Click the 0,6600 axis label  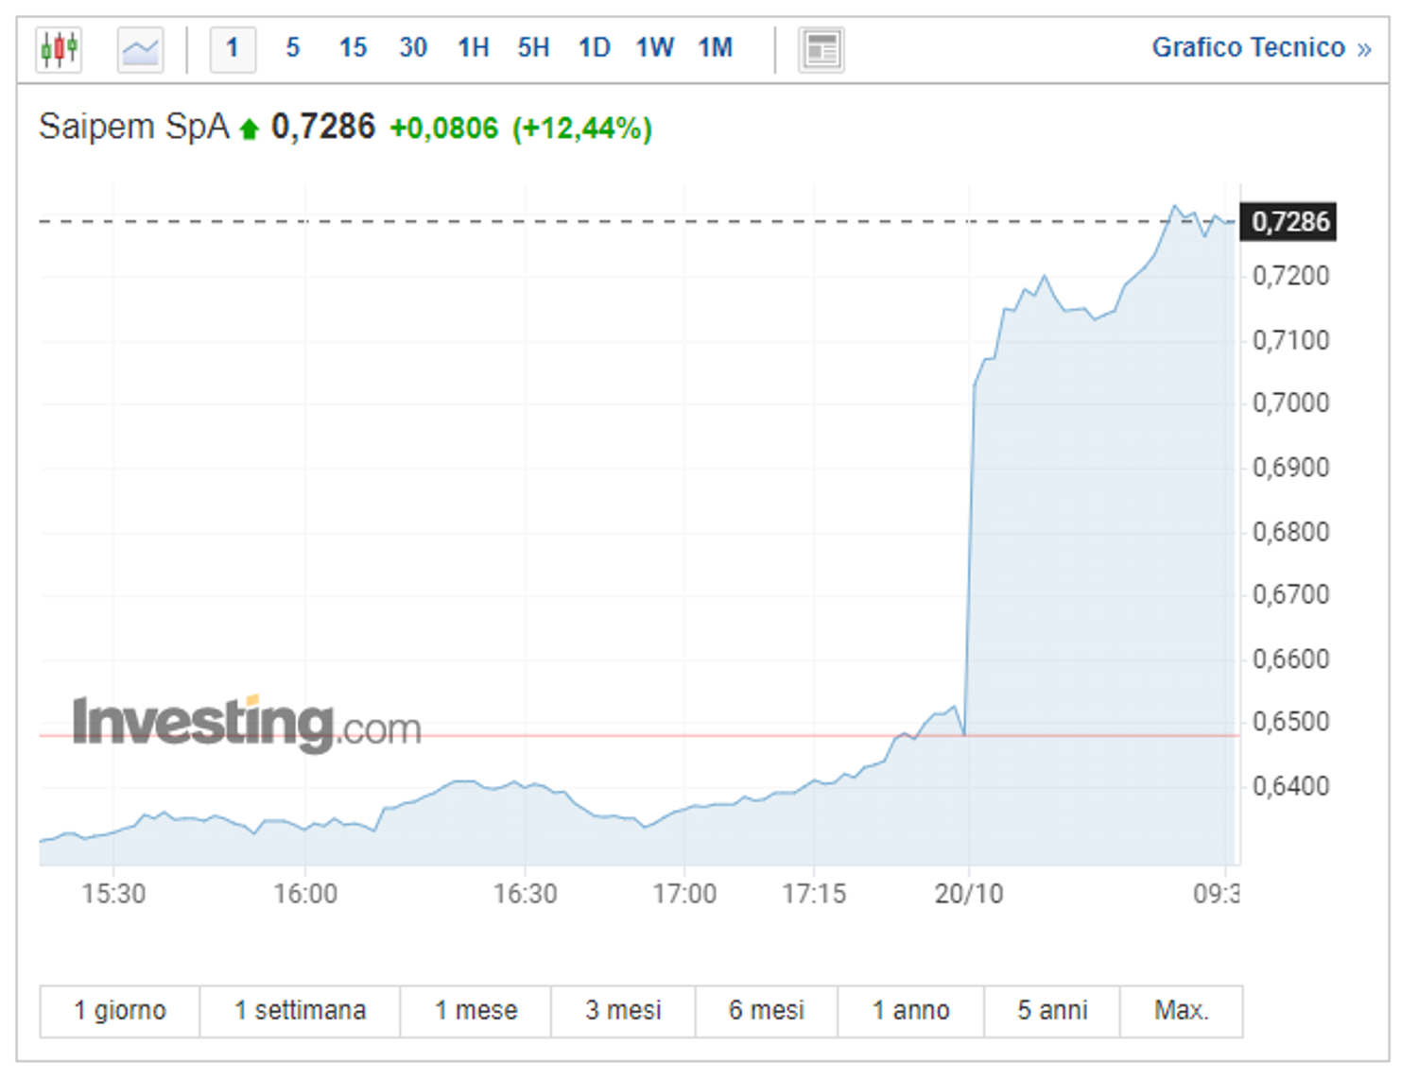tap(1290, 659)
